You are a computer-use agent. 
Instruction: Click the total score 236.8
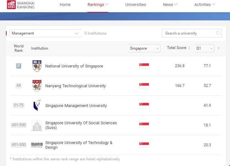pyautogui.click(x=180, y=66)
